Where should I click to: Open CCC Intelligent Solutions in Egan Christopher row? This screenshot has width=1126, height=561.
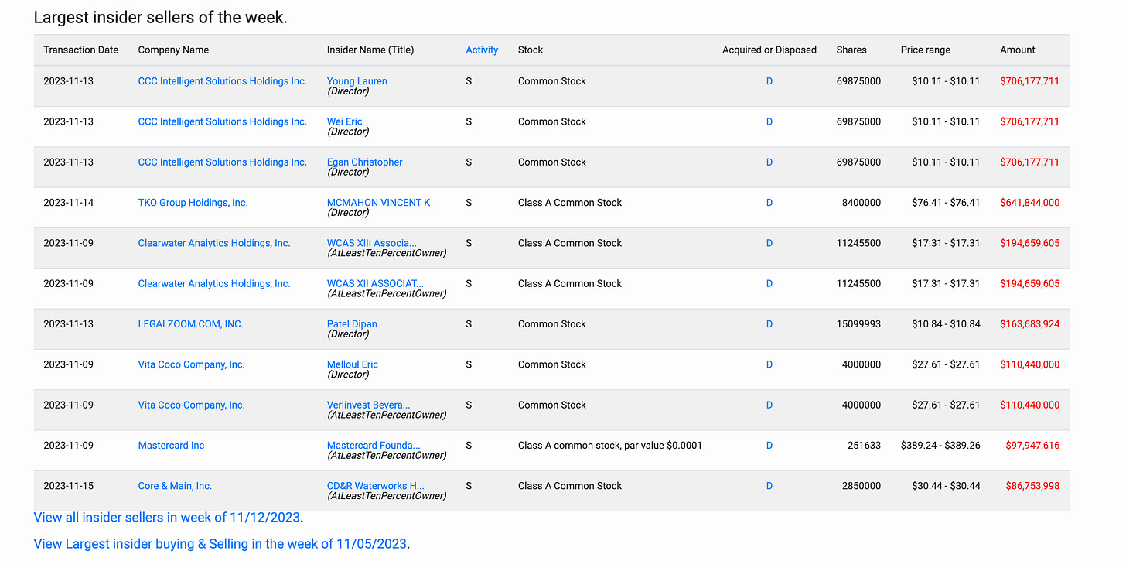pos(222,162)
